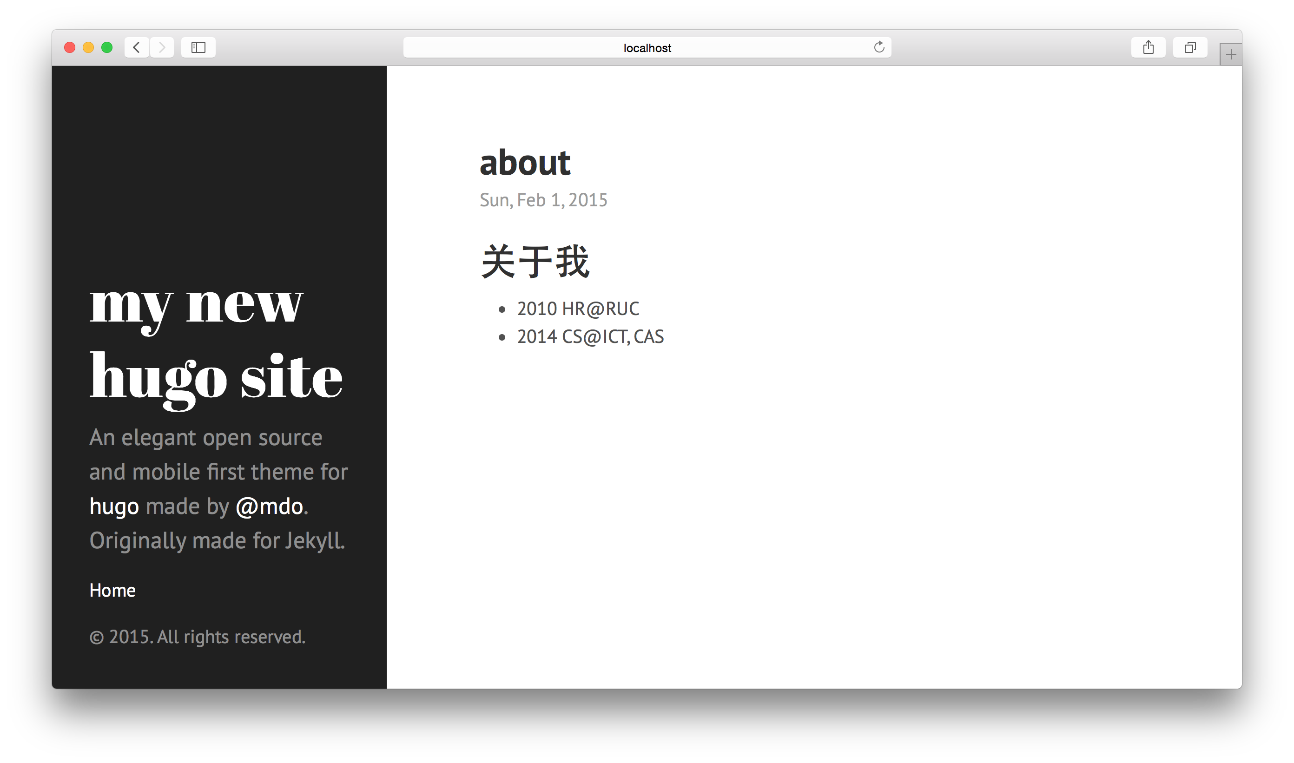Open a new tab with plus button
This screenshot has height=763, width=1294.
pyautogui.click(x=1231, y=54)
